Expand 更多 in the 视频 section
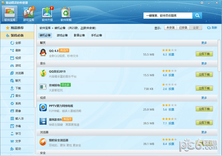 click(x=204, y=98)
